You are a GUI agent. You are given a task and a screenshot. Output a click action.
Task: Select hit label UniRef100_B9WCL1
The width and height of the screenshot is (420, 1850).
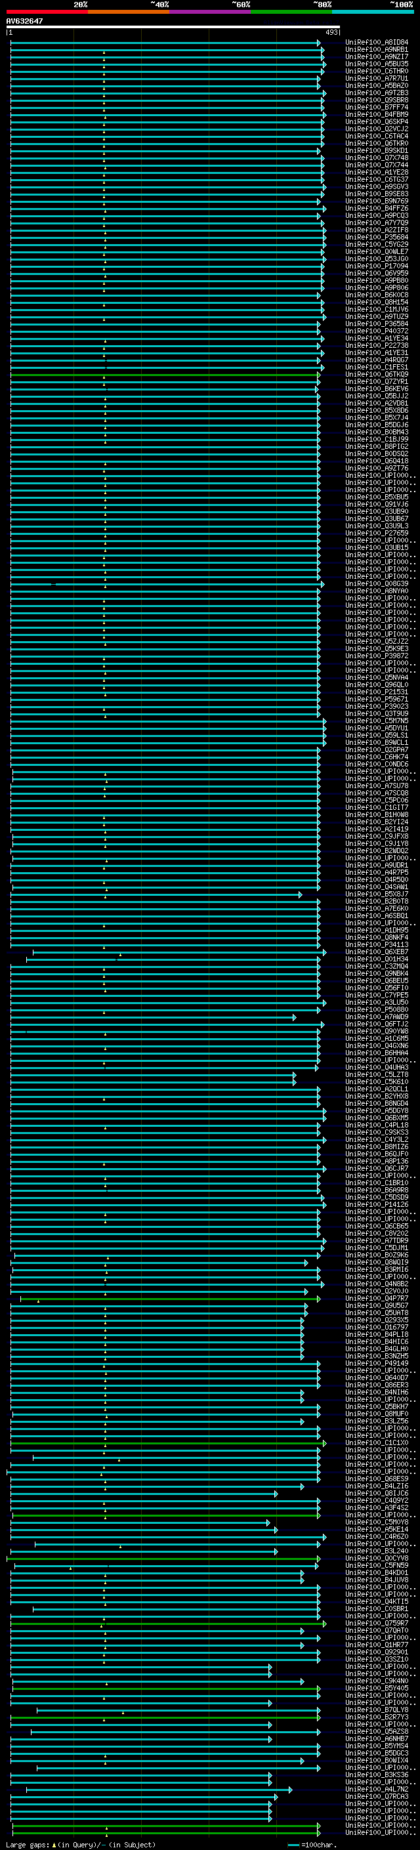(376, 742)
